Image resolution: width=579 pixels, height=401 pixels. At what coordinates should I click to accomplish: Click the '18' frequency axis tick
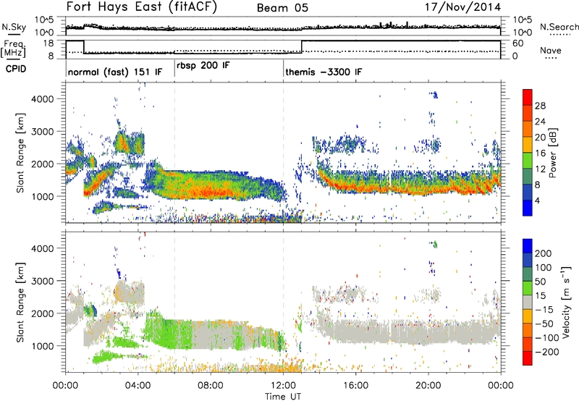coord(48,43)
